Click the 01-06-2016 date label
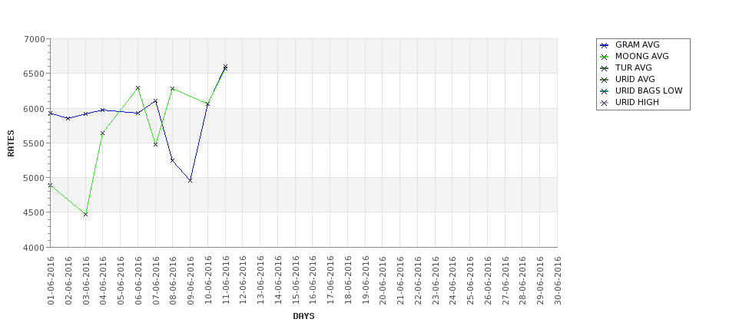749x329 pixels. point(51,281)
